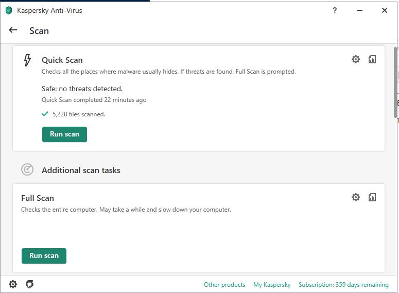This screenshot has height=293, width=399.
Task: Click the Quick Scan lightning bolt icon
Action: (28, 60)
